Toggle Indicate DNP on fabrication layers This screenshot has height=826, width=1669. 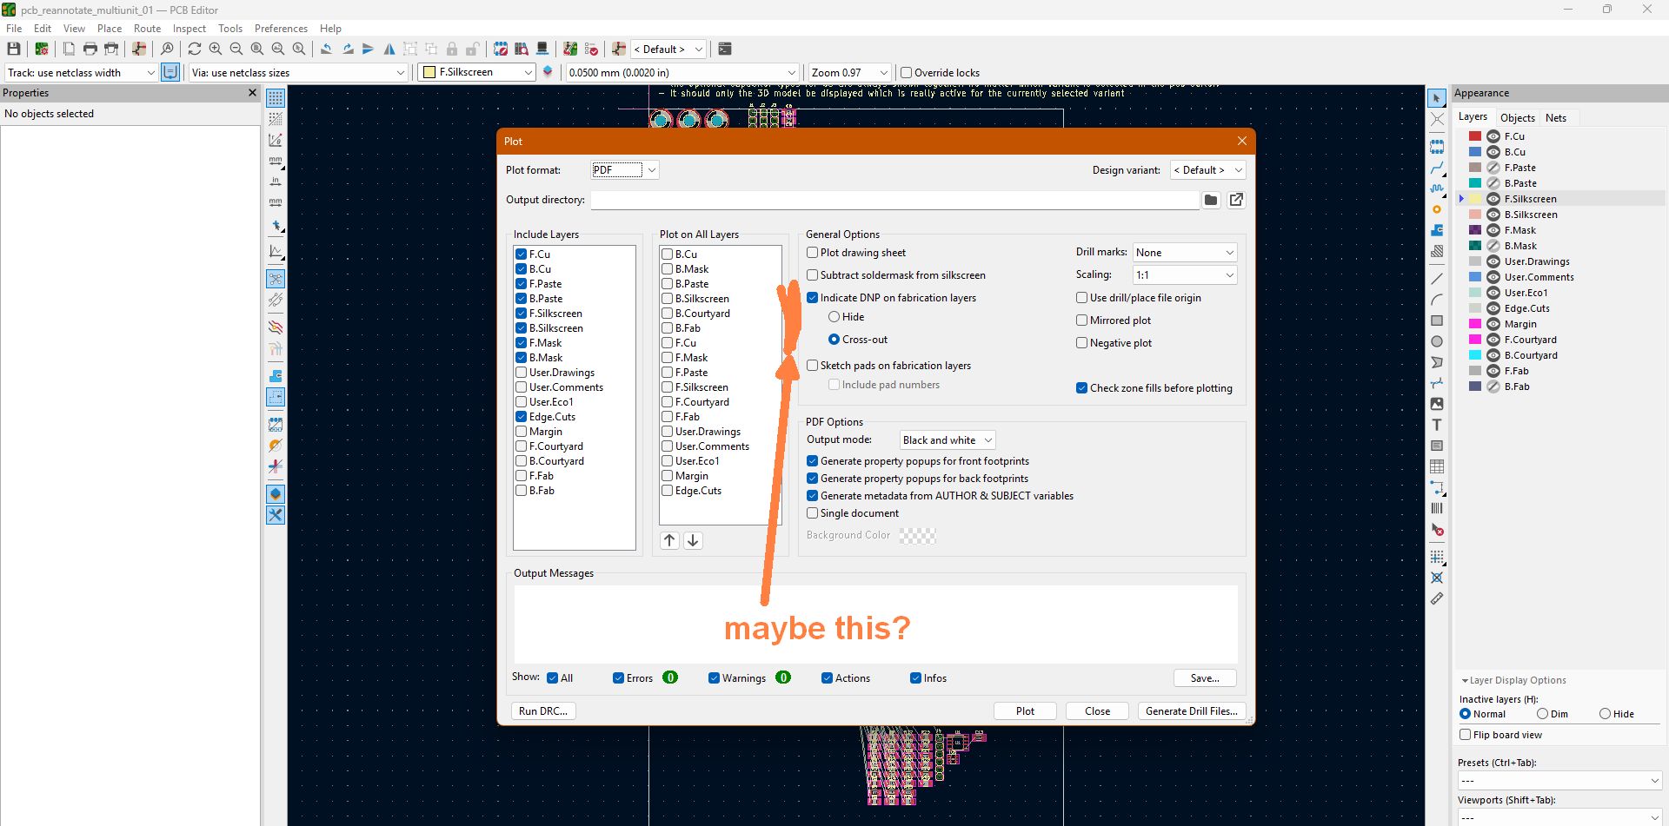812,298
